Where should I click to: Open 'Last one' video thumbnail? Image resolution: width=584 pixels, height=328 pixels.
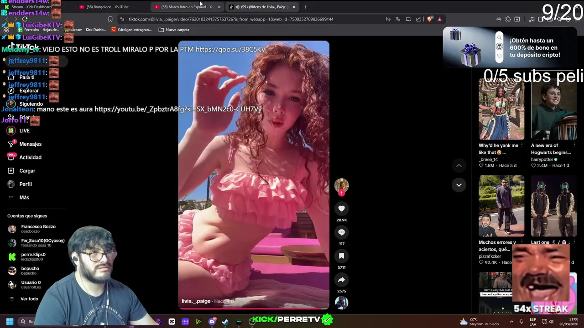[553, 206]
